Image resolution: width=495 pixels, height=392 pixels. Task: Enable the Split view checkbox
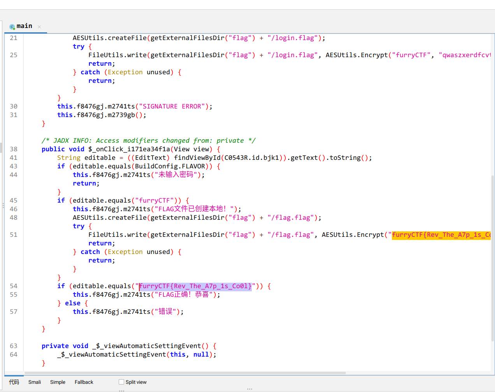[x=121, y=382]
